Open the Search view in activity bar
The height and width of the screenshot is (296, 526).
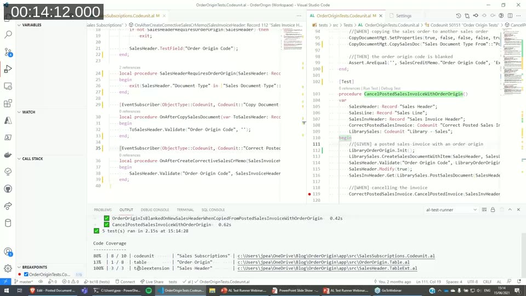point(8,35)
